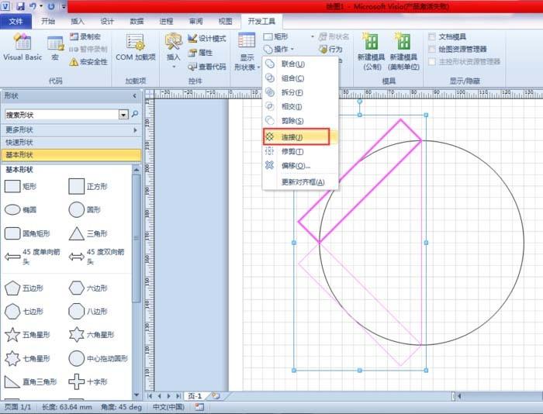Choose Subtract (剪除) from the menu

click(300, 121)
